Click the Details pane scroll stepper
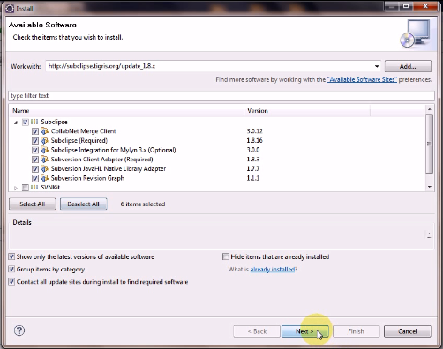The height and width of the screenshot is (349, 443). [x=429, y=234]
